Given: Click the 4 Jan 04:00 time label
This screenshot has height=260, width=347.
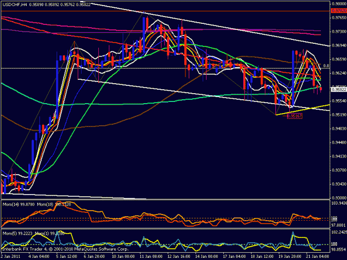Looking at the screenshot, I should tap(38, 257).
